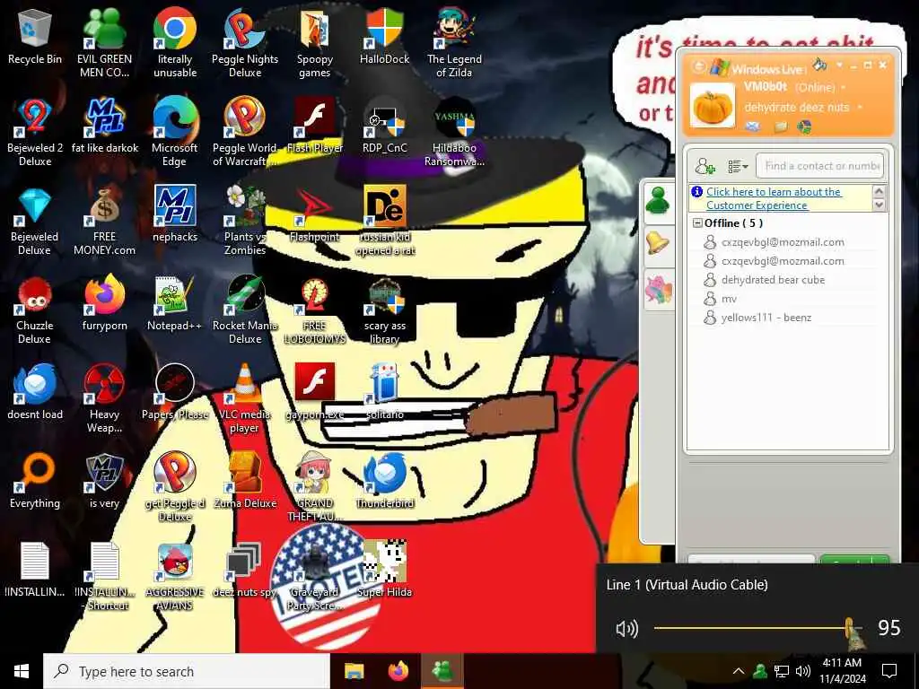Screen dimensions: 919x689
Task: Launch Zuma Deluxe from desktop
Action: [x=245, y=481]
